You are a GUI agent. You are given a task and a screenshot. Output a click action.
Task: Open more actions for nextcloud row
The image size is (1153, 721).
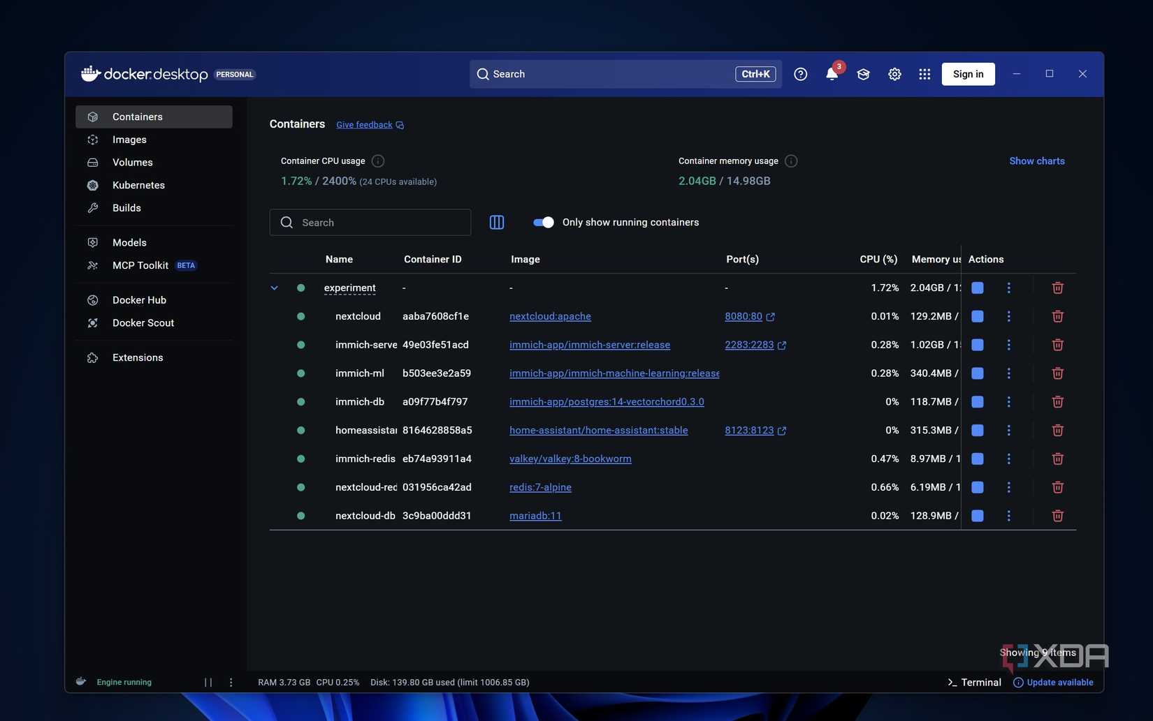tap(1008, 316)
